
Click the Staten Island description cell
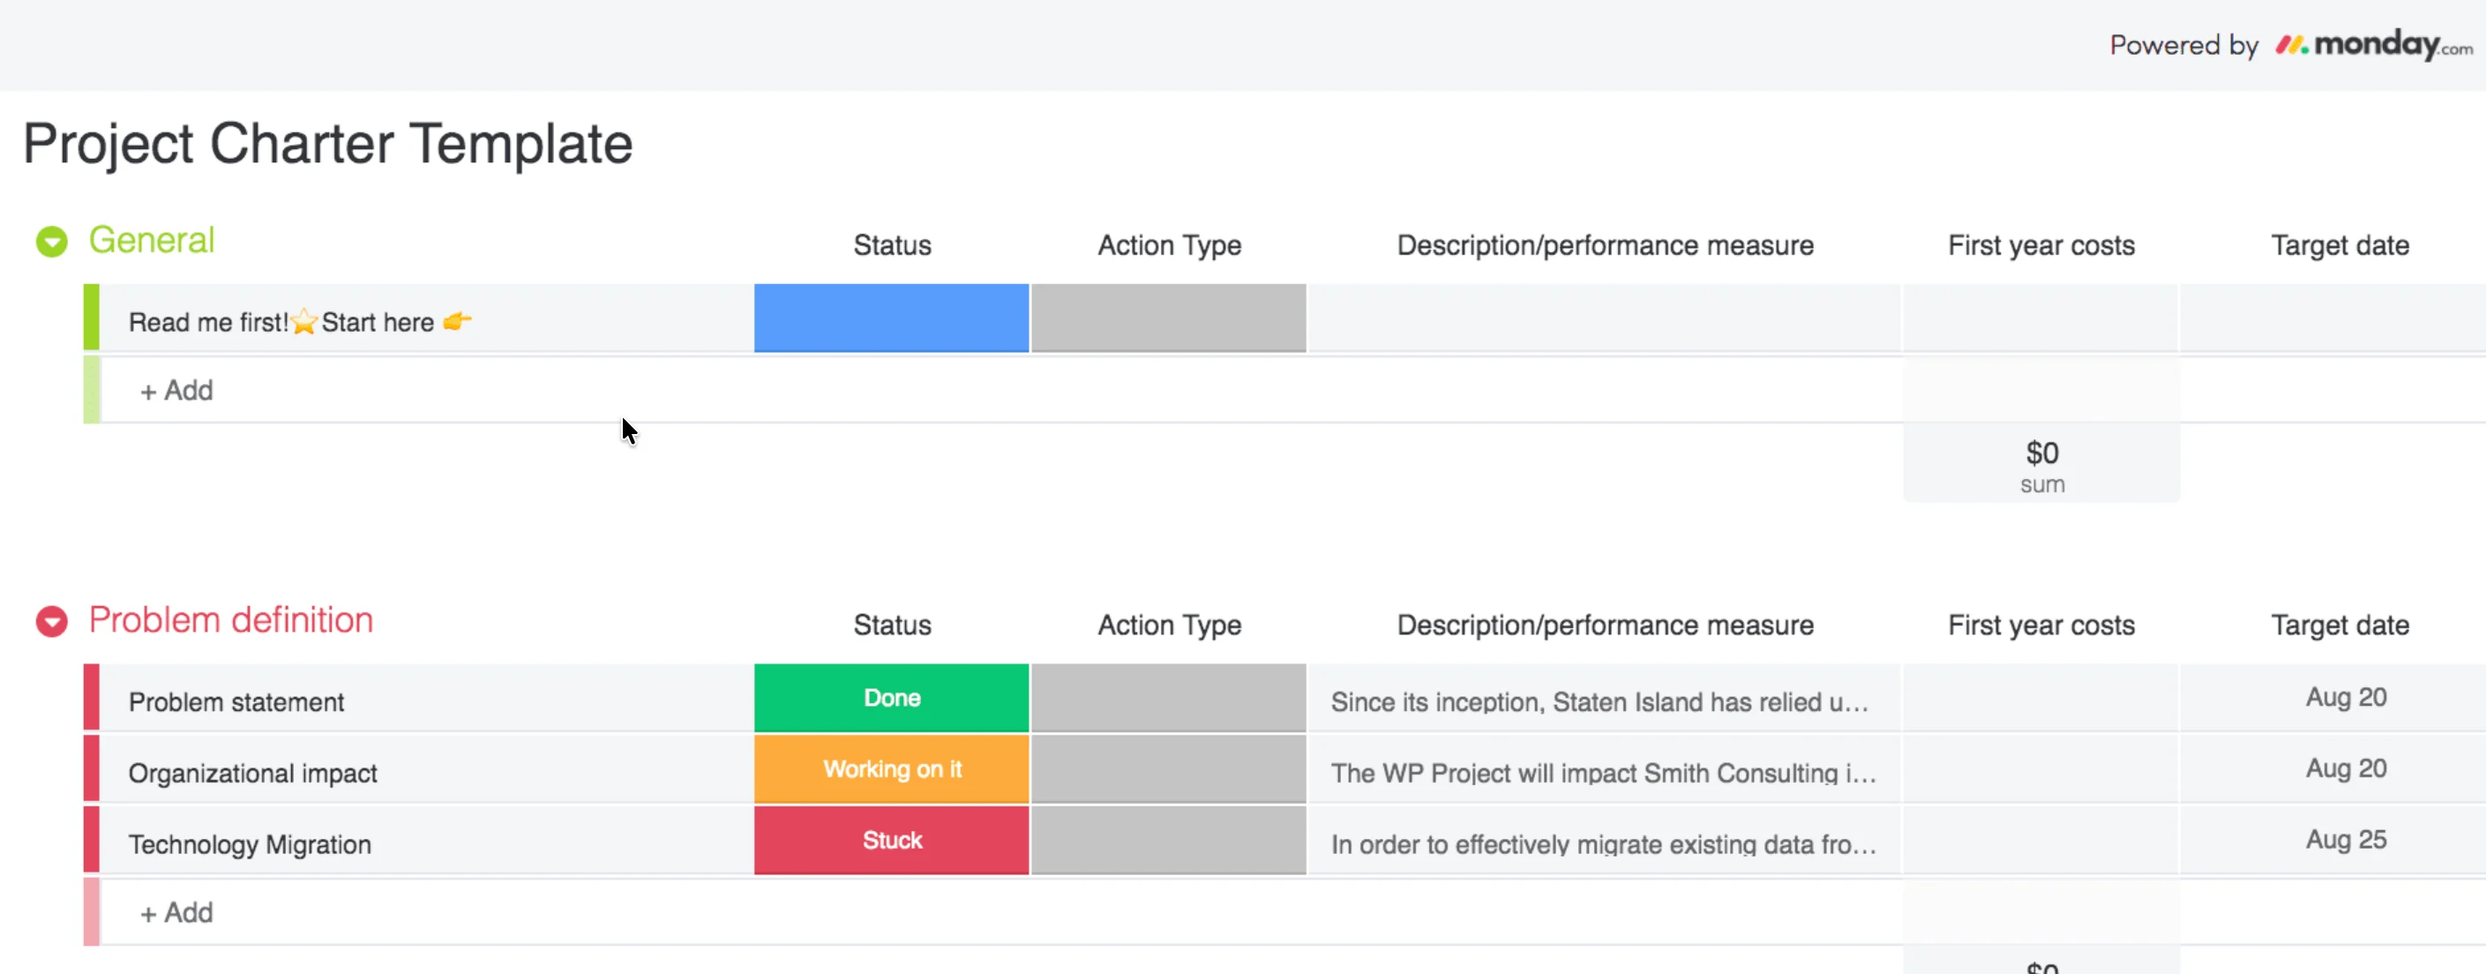(x=1600, y=701)
